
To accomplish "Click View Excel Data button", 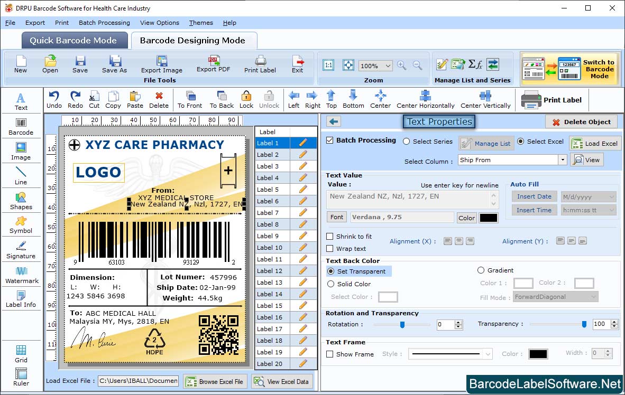I will (x=282, y=381).
